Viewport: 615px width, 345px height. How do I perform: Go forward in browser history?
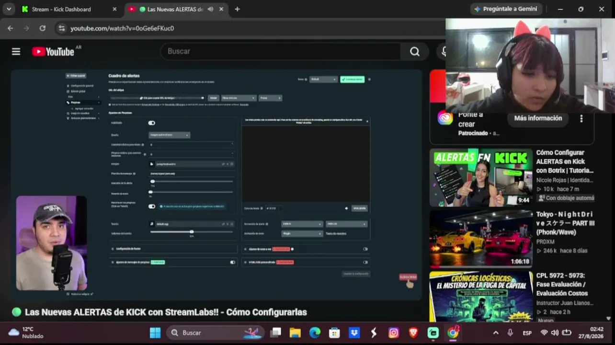26,28
